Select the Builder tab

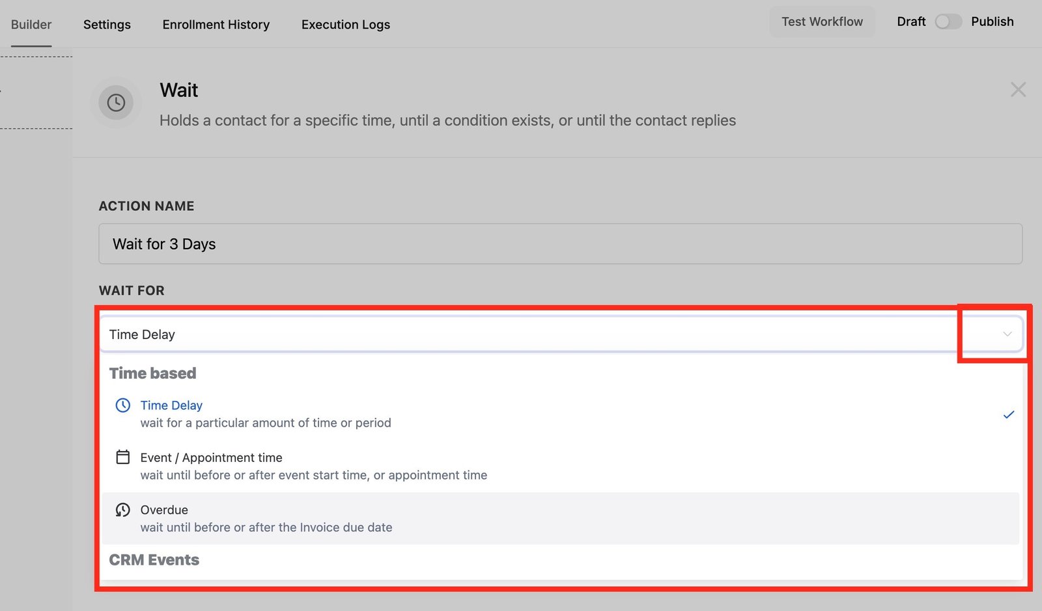31,25
